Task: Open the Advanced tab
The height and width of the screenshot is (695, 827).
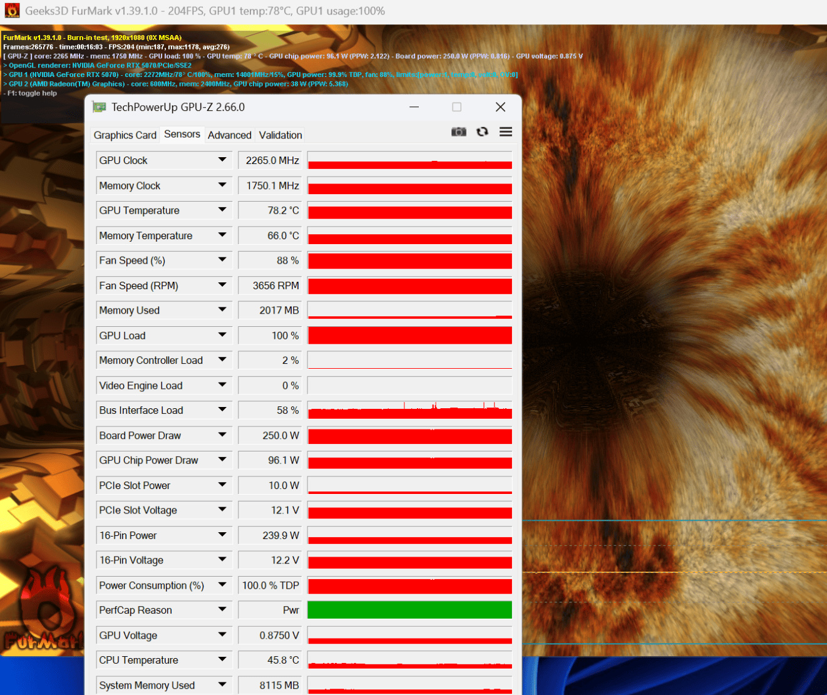Action: [230, 135]
